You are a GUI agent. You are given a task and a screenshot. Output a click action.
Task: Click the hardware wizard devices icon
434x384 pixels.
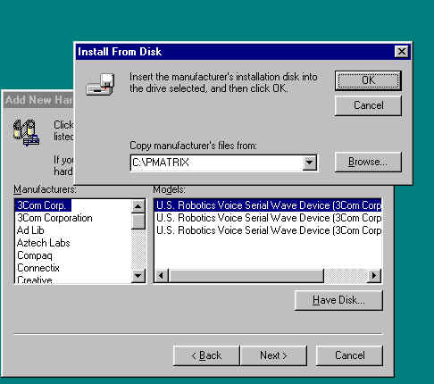click(26, 133)
